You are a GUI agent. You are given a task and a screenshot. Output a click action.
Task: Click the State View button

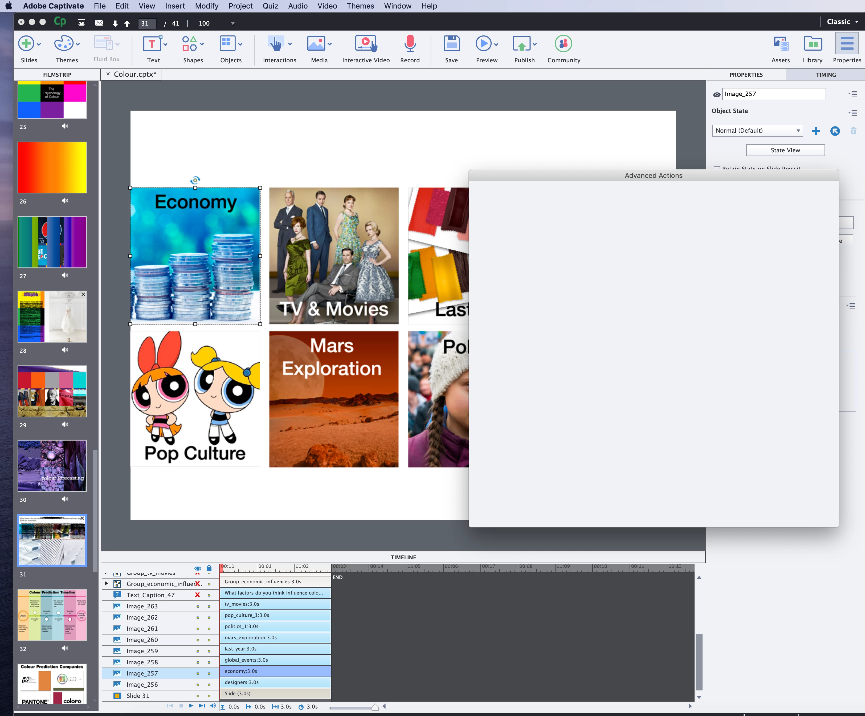pyautogui.click(x=785, y=150)
